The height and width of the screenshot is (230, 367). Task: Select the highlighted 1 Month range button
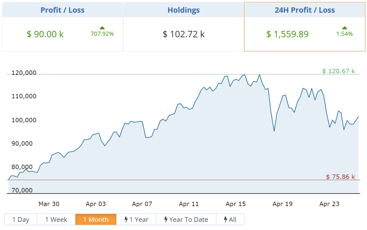[96, 219]
